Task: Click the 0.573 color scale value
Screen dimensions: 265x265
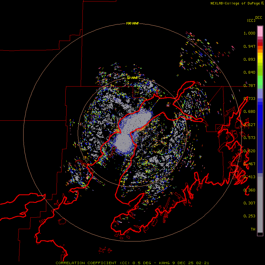Action: (x=249, y=138)
